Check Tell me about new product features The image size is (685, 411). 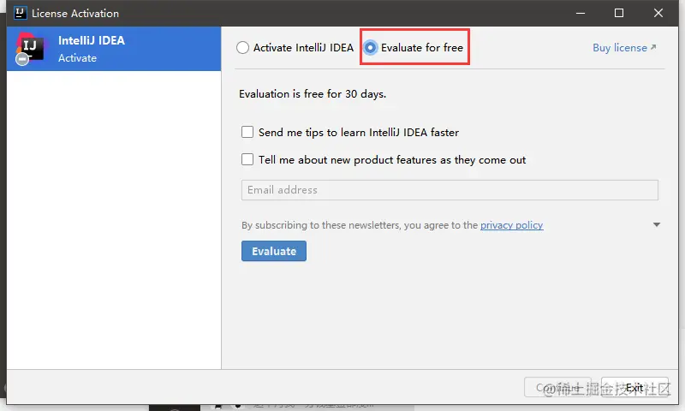click(247, 159)
